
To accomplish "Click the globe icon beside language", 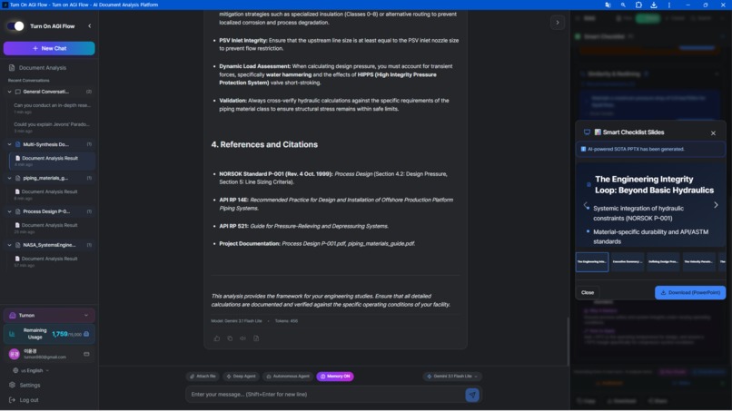I will click(x=15, y=371).
